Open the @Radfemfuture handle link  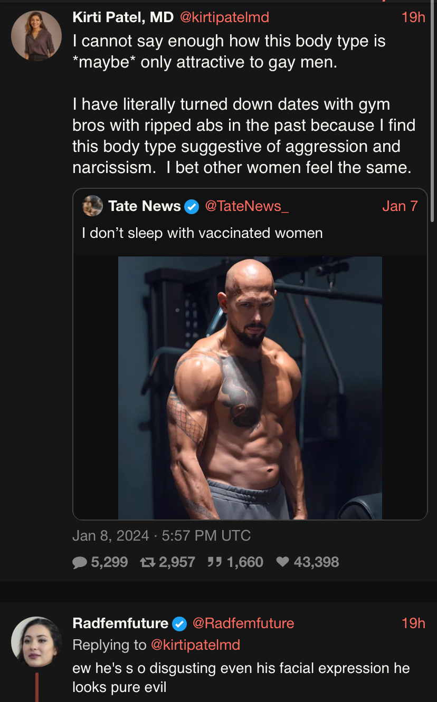point(243,623)
